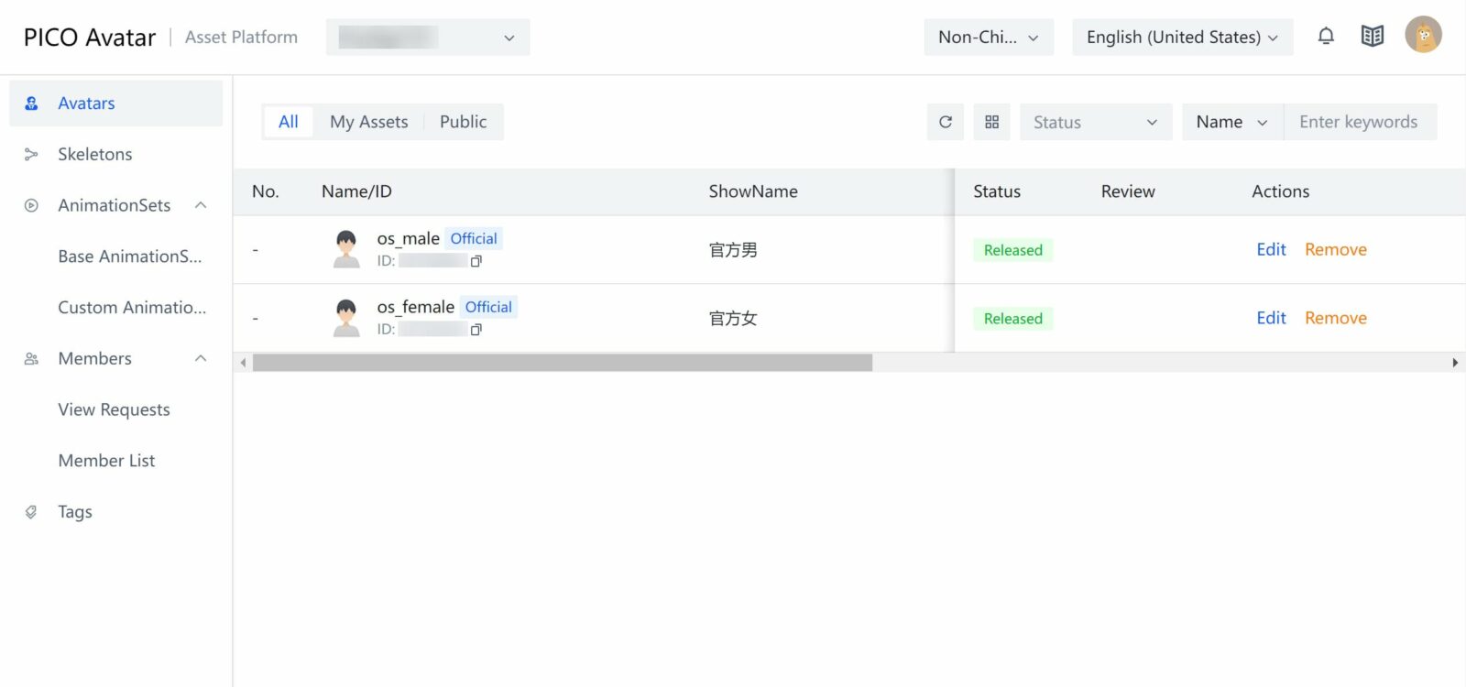Open the Name search type dropdown
1466x687 pixels.
(x=1231, y=122)
